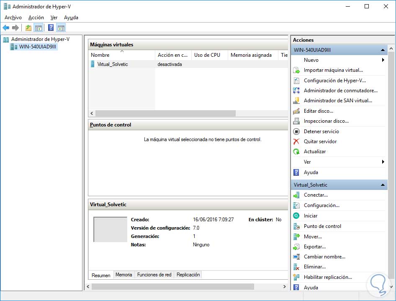The height and width of the screenshot is (301, 396).
Task: Sort by Memoria asignada column header
Action: point(253,55)
